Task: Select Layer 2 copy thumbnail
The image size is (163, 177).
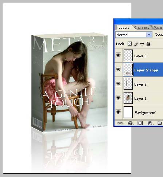Action: point(128,70)
